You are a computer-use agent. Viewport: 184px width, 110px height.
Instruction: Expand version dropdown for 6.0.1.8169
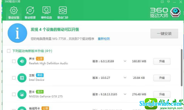125,61
